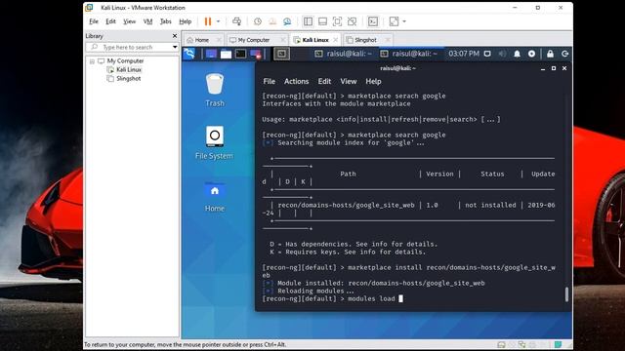The image size is (625, 351).
Task: Click the log out panel icon
Action: coord(564,54)
